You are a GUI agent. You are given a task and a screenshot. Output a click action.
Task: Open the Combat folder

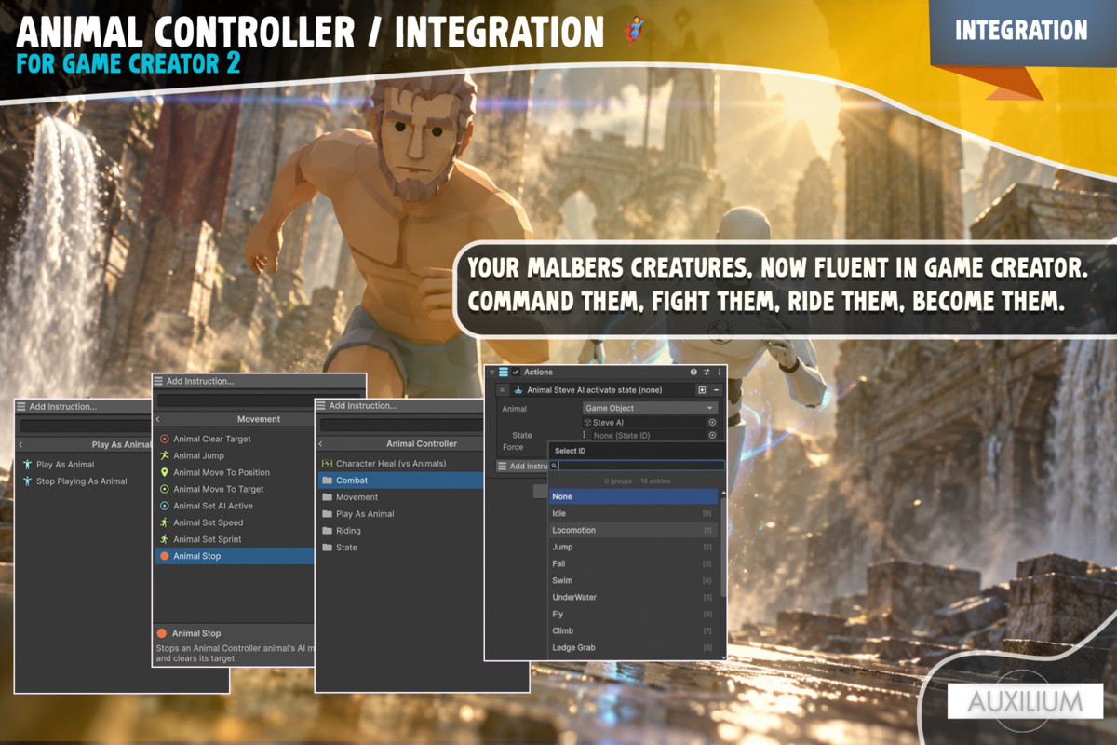click(399, 481)
